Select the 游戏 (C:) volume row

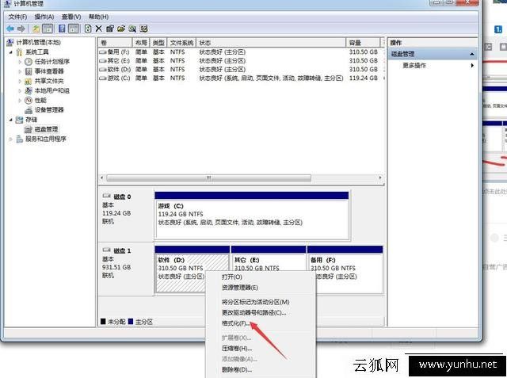241,78
